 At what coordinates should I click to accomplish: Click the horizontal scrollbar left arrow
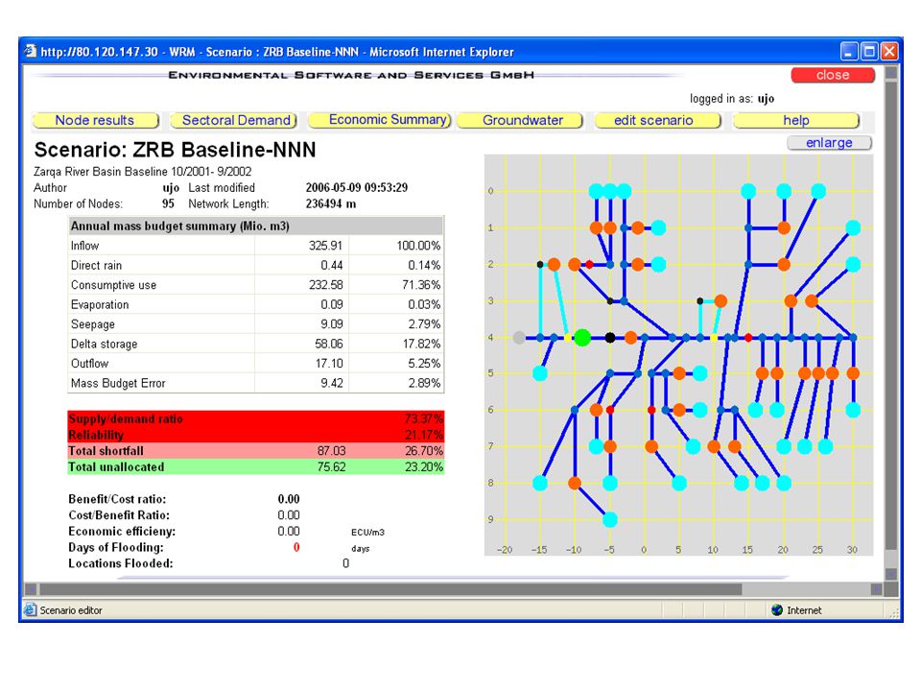(31, 588)
